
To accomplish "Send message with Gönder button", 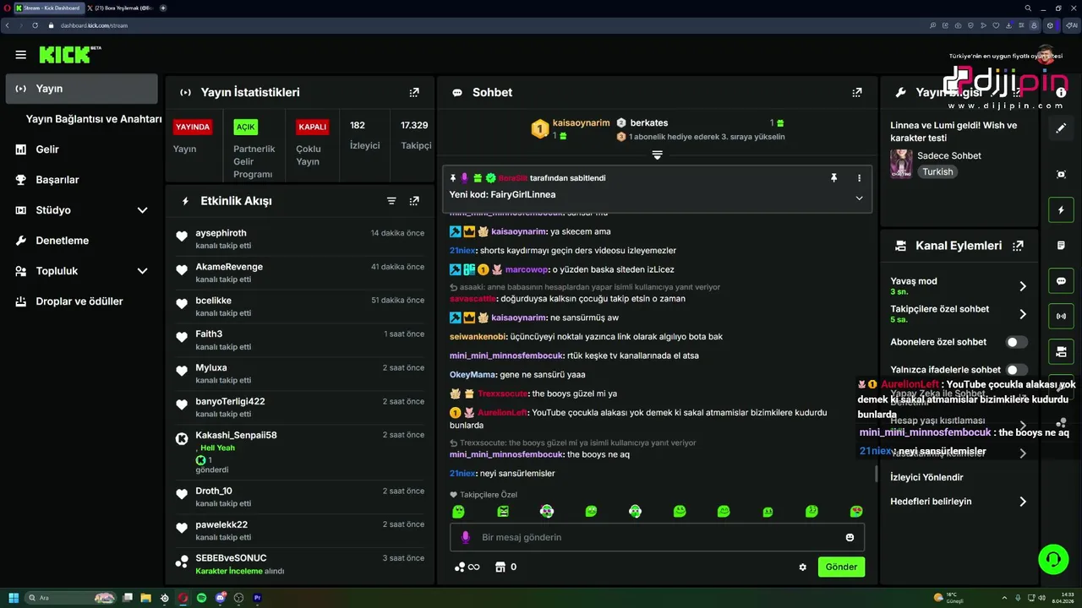I will (x=841, y=567).
